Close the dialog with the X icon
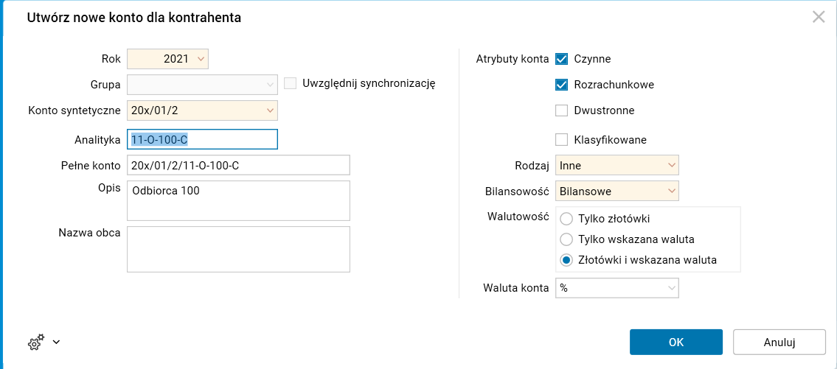837x369 pixels. (818, 17)
